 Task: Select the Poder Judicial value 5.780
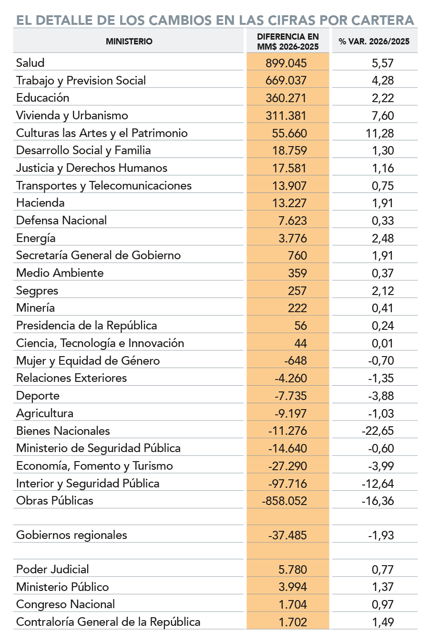(293, 569)
